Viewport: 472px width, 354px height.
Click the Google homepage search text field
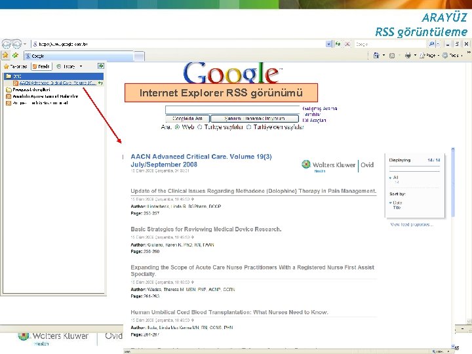[233, 109]
